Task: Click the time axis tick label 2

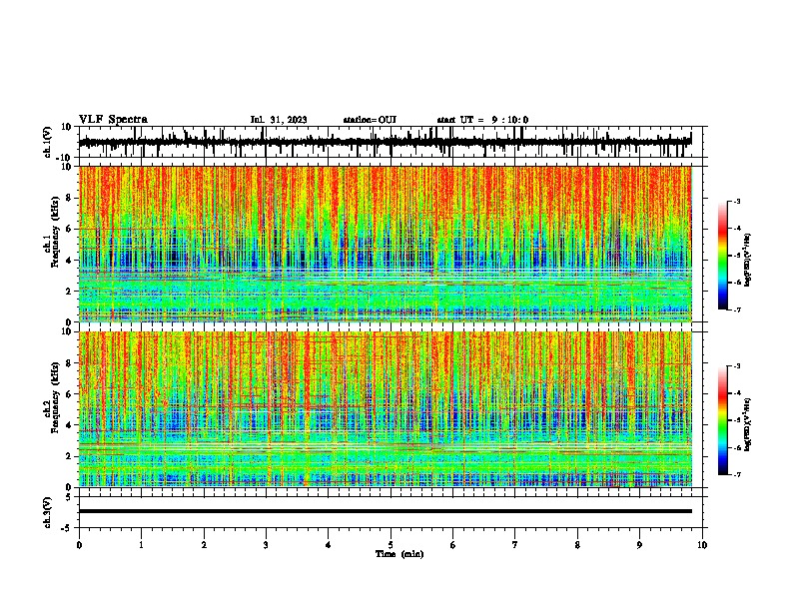Action: pyautogui.click(x=204, y=545)
